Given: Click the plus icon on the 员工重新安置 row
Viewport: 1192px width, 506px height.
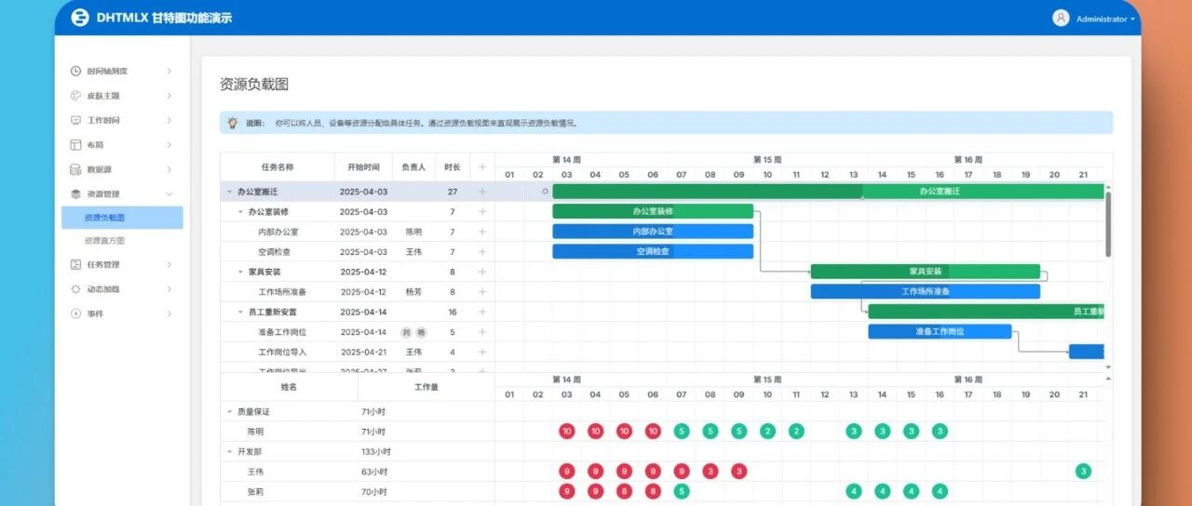Looking at the screenshot, I should click(482, 312).
